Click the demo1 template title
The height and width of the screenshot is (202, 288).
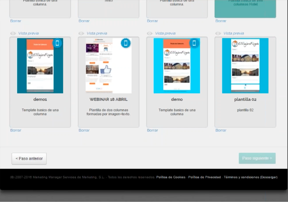coord(40,99)
